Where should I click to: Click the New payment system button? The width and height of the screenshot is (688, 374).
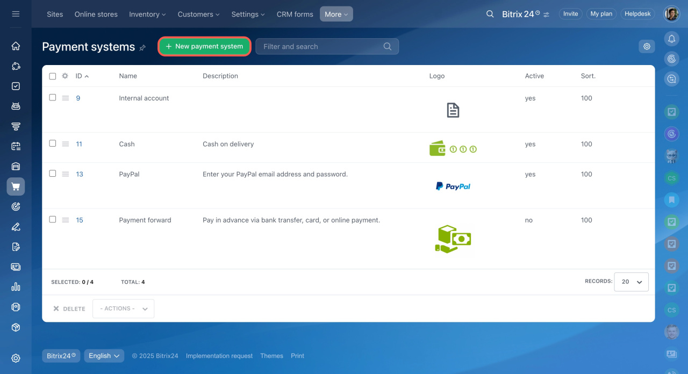pyautogui.click(x=204, y=46)
